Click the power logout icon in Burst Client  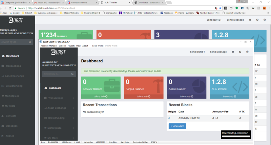point(247,52)
